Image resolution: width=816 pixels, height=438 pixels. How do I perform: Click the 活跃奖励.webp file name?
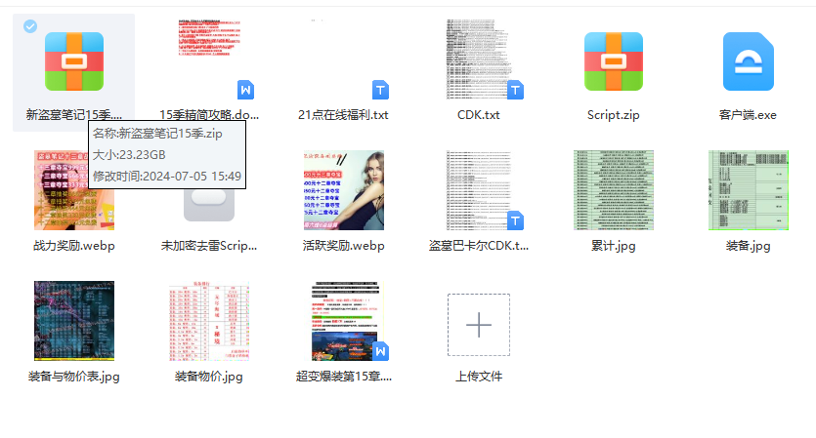[x=343, y=246]
